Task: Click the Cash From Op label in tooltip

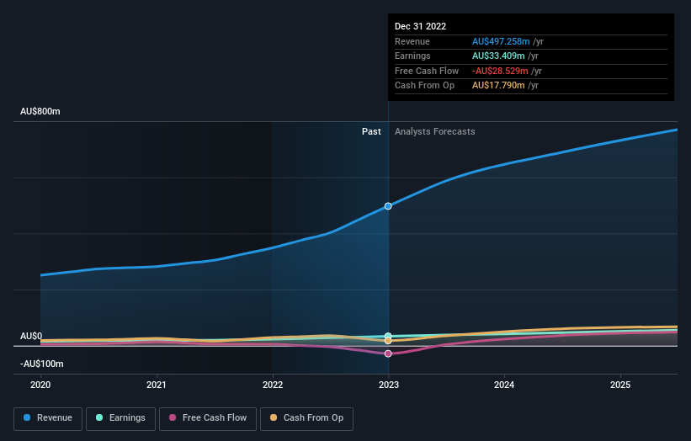Action: pyautogui.click(x=424, y=86)
